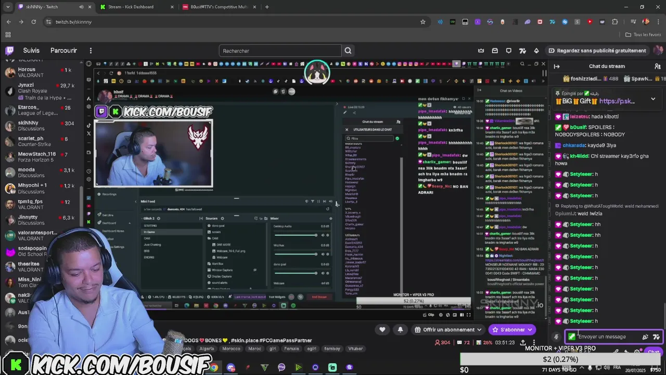Click the purple Chat send button
The image size is (666, 375).
(x=654, y=353)
